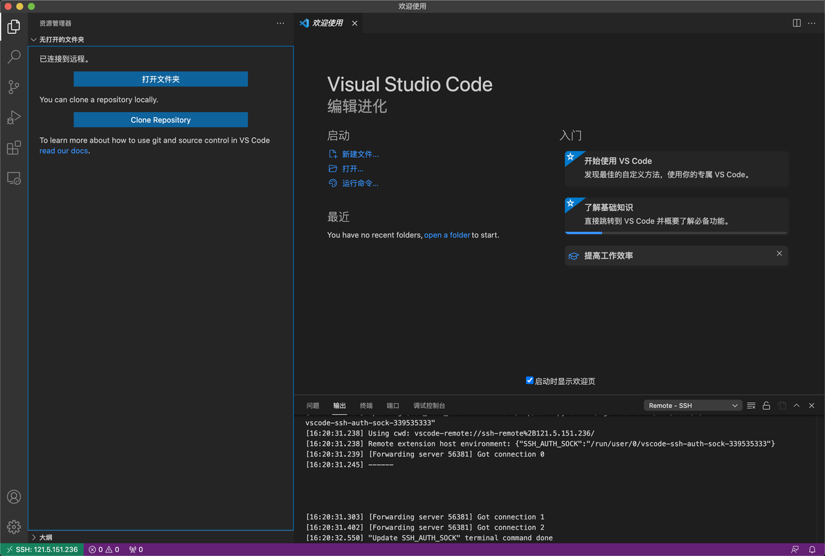The height and width of the screenshot is (556, 825).
Task: Open the Remote - SSH output dropdown
Action: 693,406
